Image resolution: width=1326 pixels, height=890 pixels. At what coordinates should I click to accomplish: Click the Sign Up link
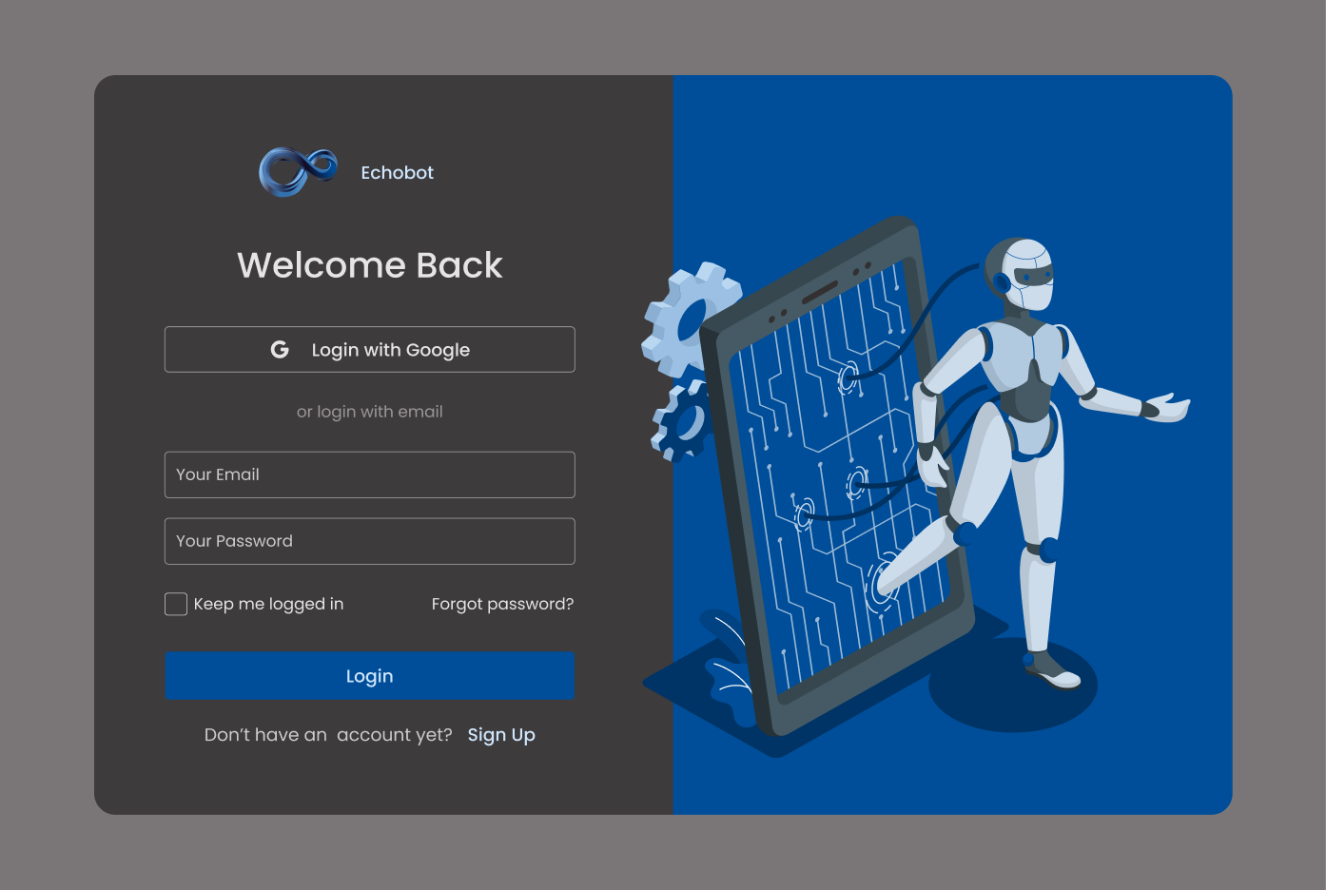(500, 734)
